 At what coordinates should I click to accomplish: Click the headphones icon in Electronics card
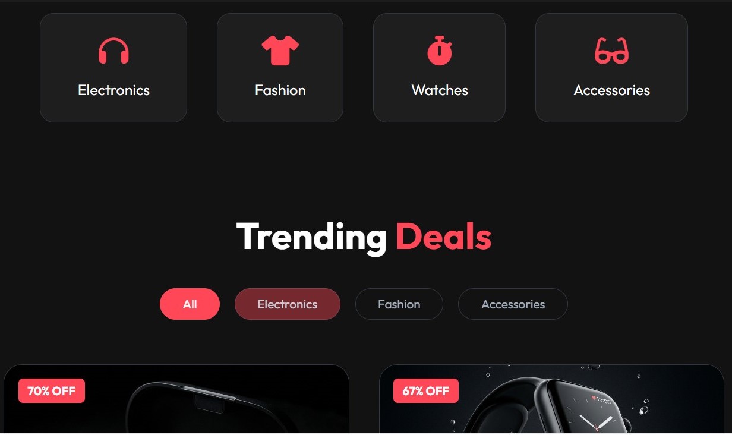[113, 51]
